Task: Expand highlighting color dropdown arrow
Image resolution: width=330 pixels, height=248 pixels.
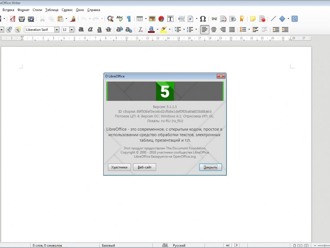Action: coord(170,30)
